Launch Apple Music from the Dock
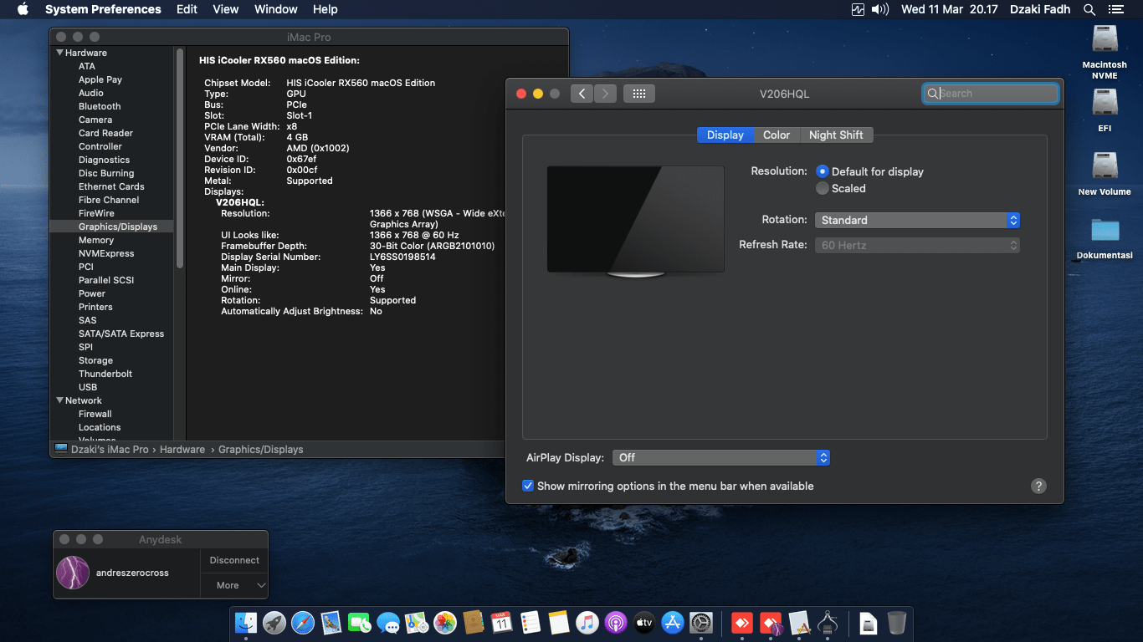1143x642 pixels. (587, 623)
